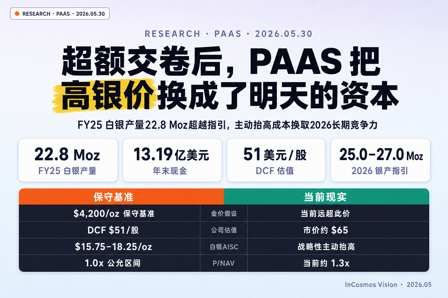
Task: Click the '战略性主动抬高' cell
Action: coord(338,246)
